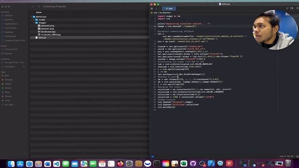
Task: Open Finder from the Dock
Action: pyautogui.click(x=11, y=164)
